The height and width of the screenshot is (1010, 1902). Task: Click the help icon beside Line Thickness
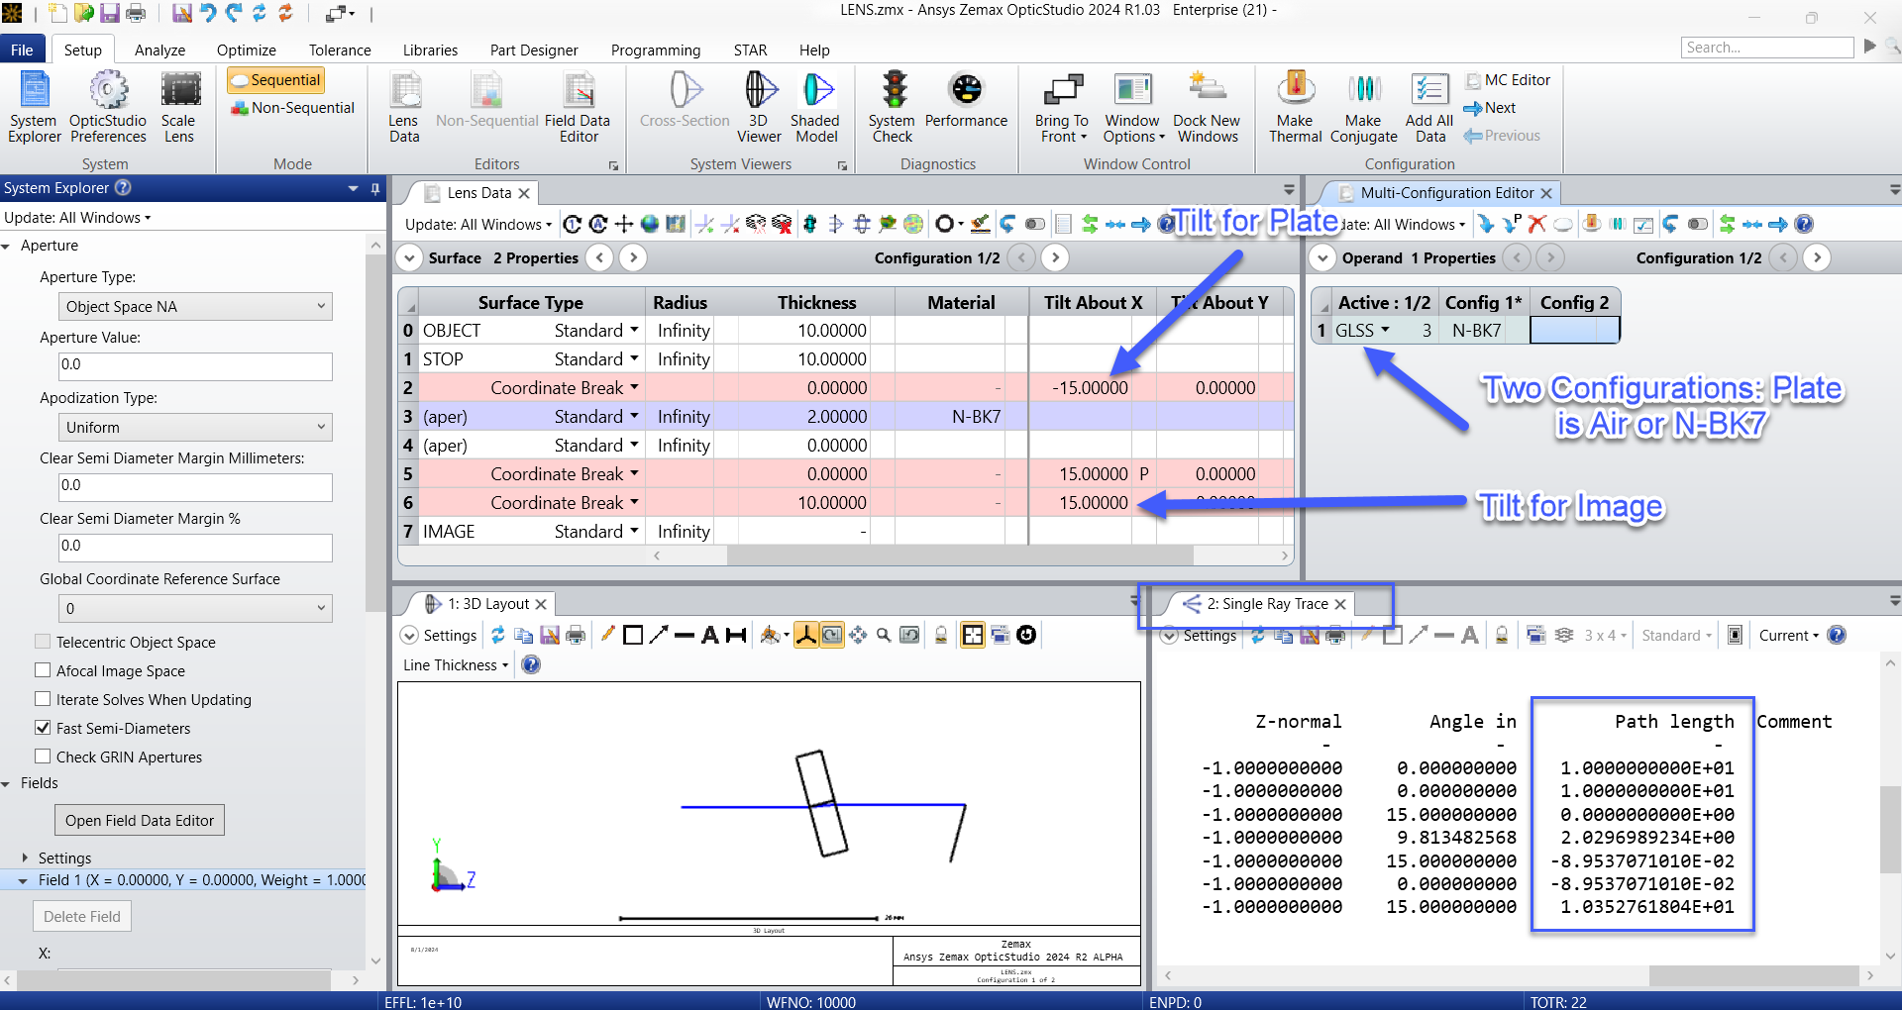(531, 664)
